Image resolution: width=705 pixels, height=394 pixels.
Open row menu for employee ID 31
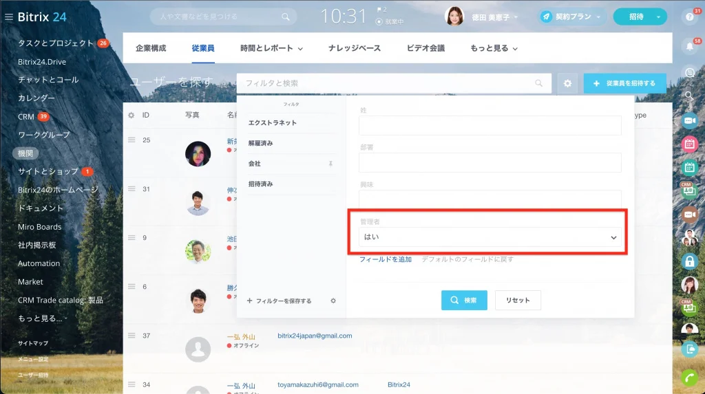click(x=131, y=188)
